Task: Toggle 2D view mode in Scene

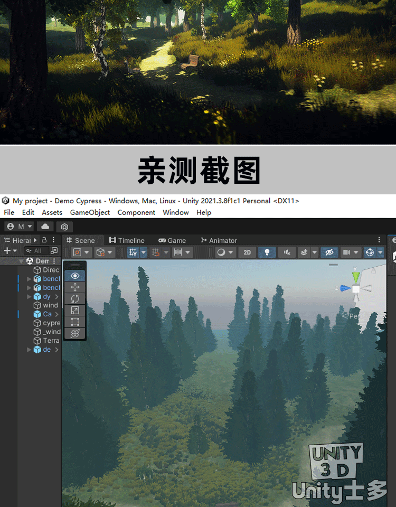Action: (x=247, y=252)
